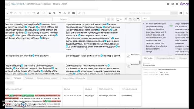
Task: Open settings with the gear icon
Action: pos(177,4)
